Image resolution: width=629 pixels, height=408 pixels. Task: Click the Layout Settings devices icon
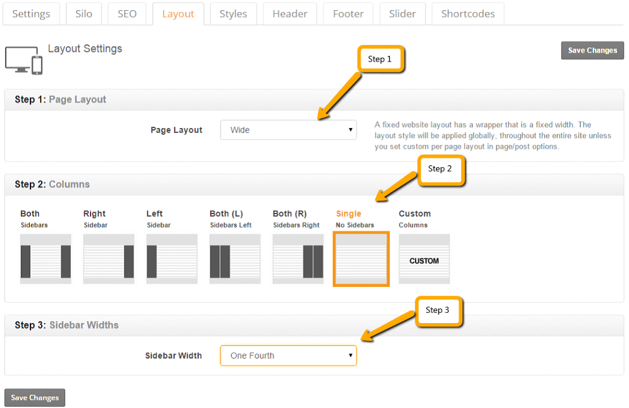[23, 60]
